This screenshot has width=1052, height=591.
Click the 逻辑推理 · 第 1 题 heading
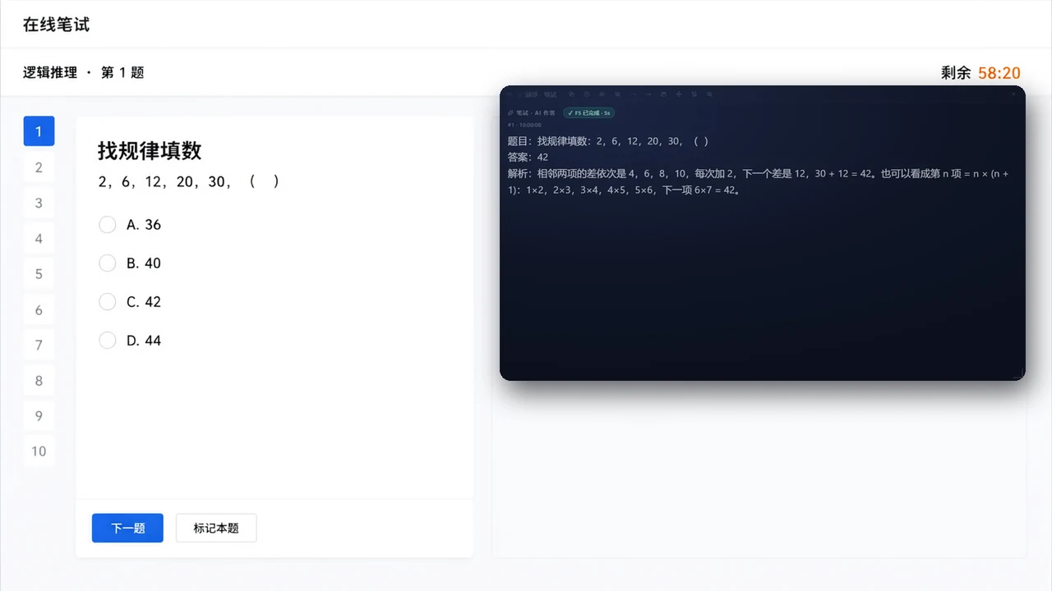coord(84,73)
